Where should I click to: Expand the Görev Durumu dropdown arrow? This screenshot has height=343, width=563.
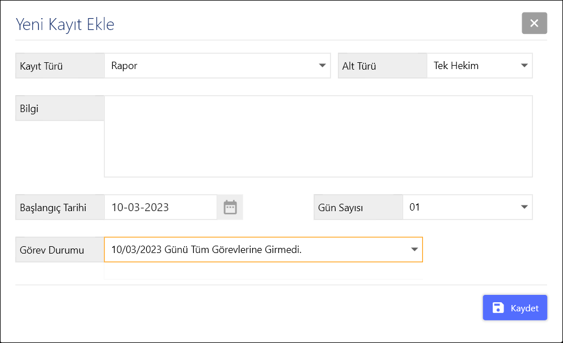point(414,250)
